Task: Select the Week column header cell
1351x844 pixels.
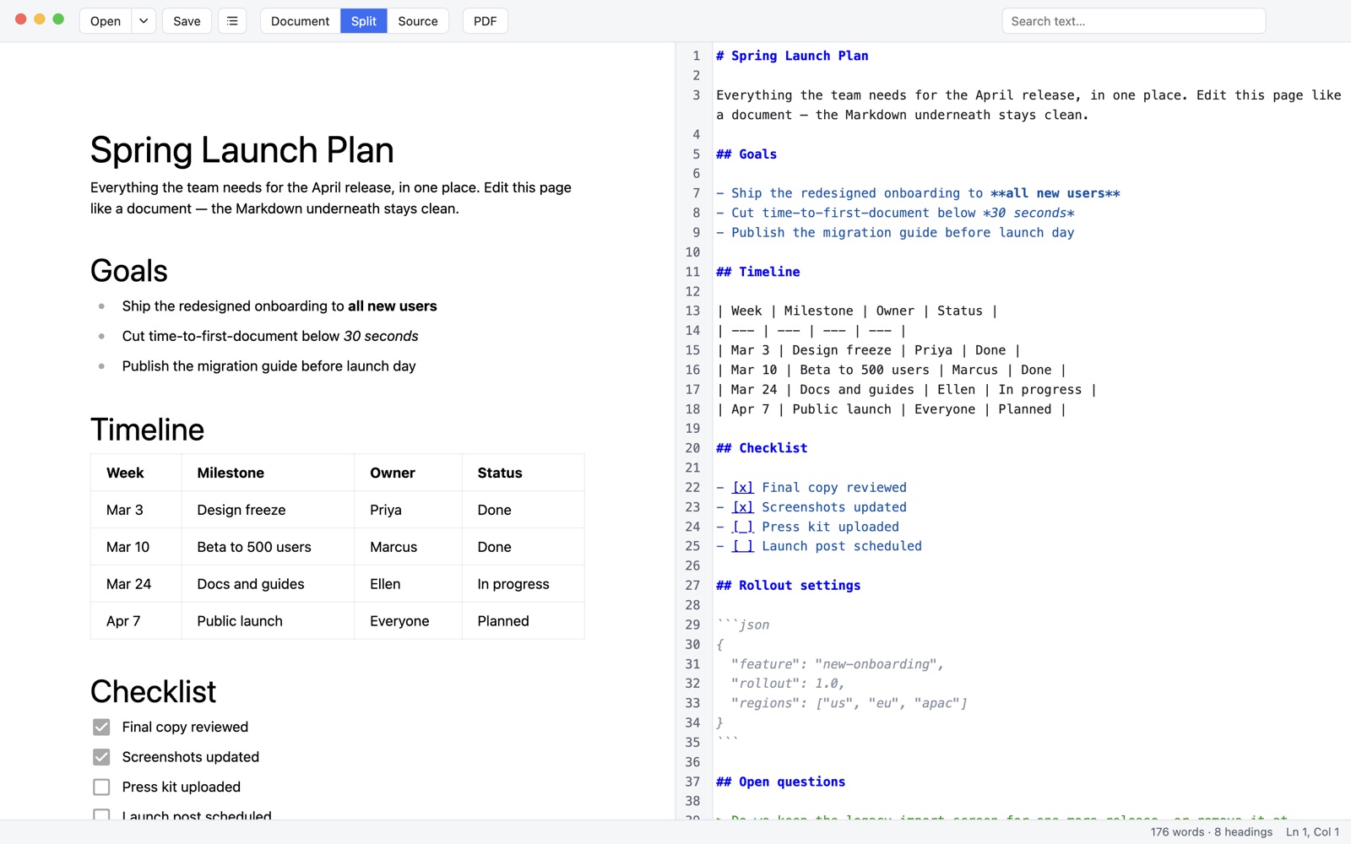Action: pyautogui.click(x=136, y=473)
